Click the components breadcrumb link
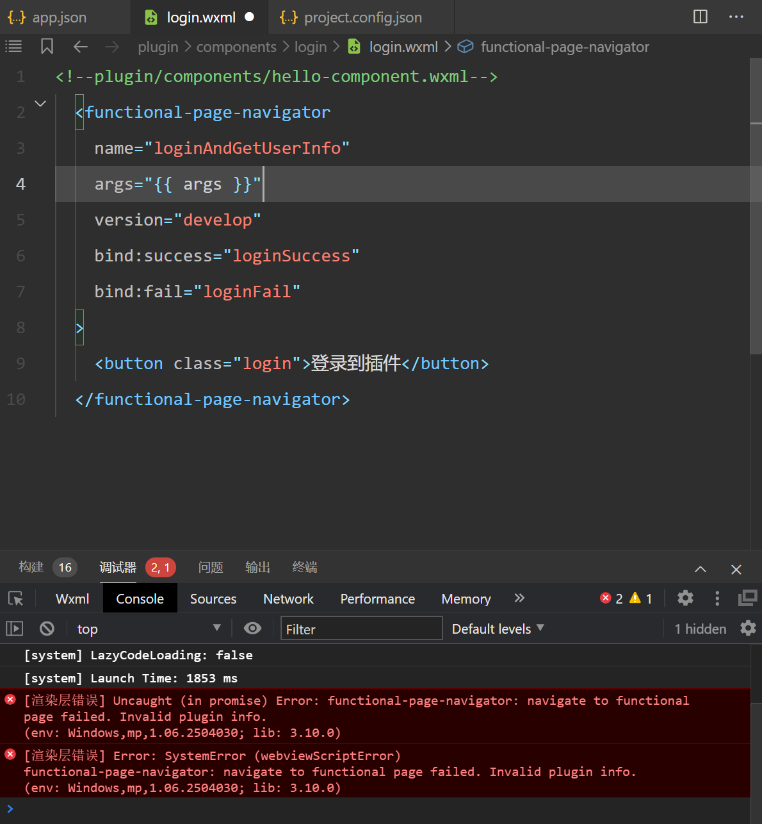This screenshot has height=824, width=762. point(236,47)
